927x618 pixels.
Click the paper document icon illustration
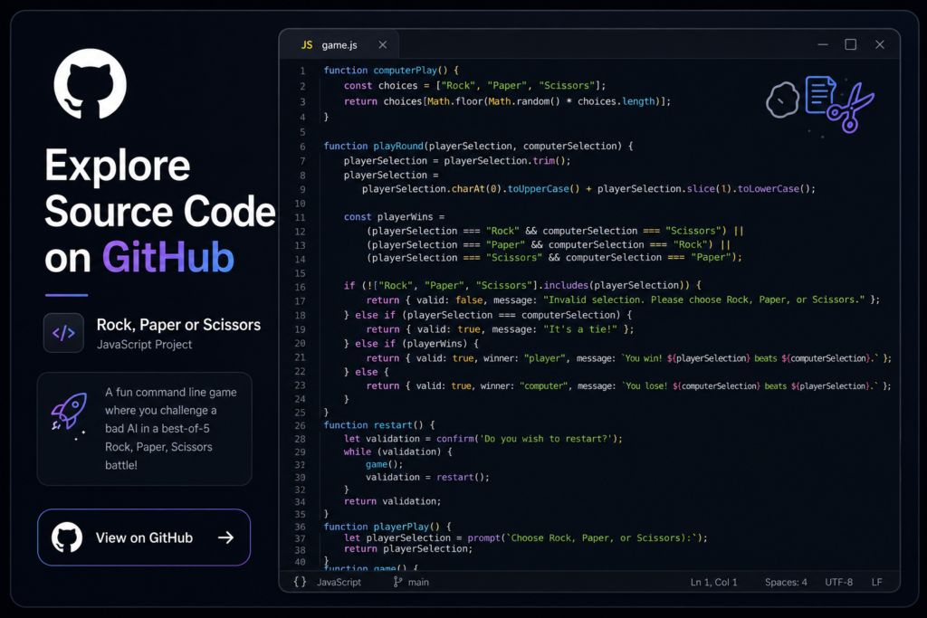820,94
